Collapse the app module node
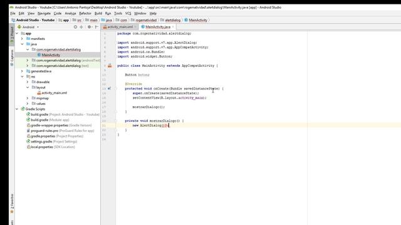This screenshot has height=225, width=401. pos(17,33)
